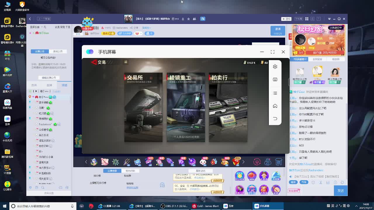Image resolution: width=374 pixels, height=210 pixels.
Task: Toggle 通知 sound notification button
Action: (286, 19)
